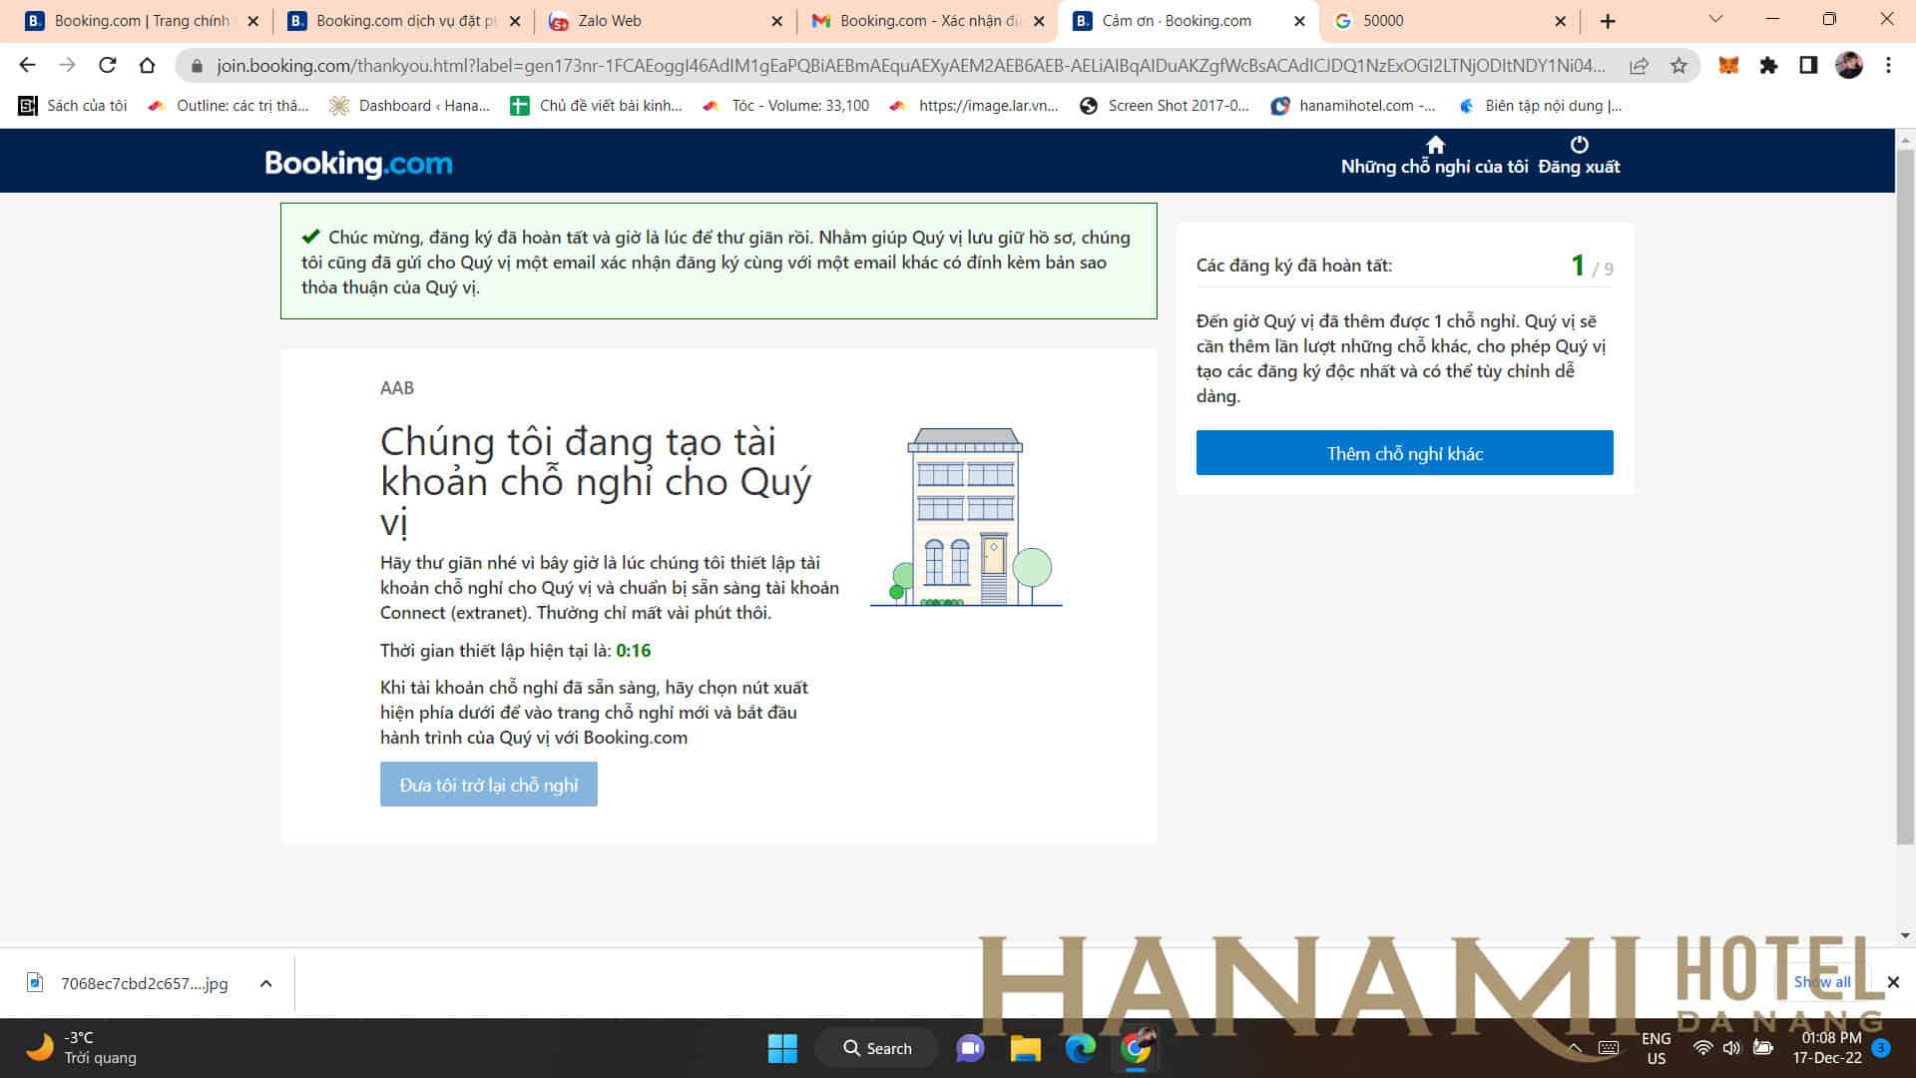Viewport: 1916px width, 1078px height.
Task: Toggle the browser side panel icon
Action: point(1807,66)
